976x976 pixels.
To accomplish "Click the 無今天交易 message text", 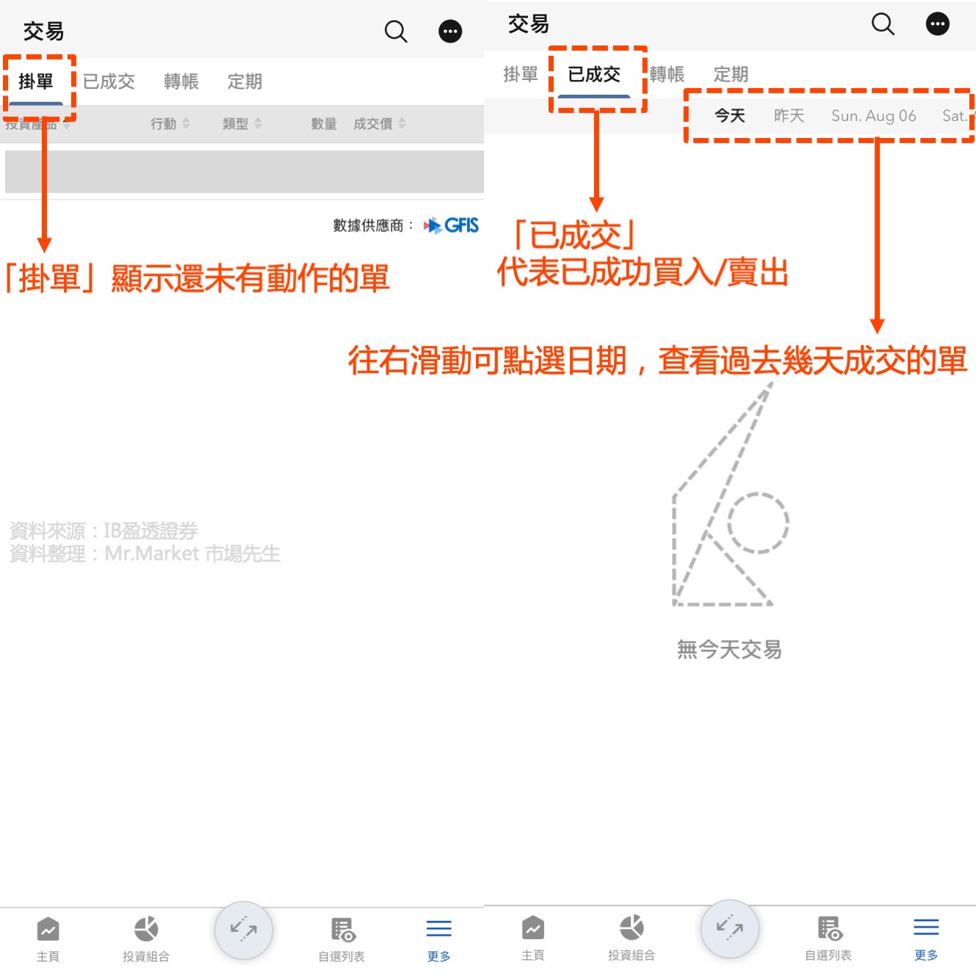I will 729,649.
